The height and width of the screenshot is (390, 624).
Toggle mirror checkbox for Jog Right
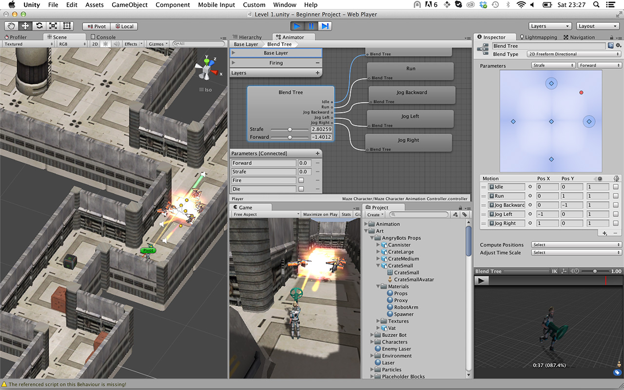[616, 223]
